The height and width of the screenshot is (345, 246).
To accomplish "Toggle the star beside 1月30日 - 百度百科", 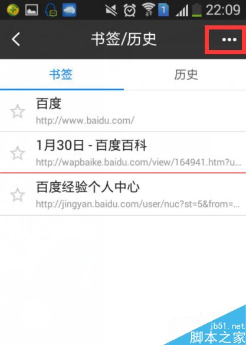I will 17,153.
